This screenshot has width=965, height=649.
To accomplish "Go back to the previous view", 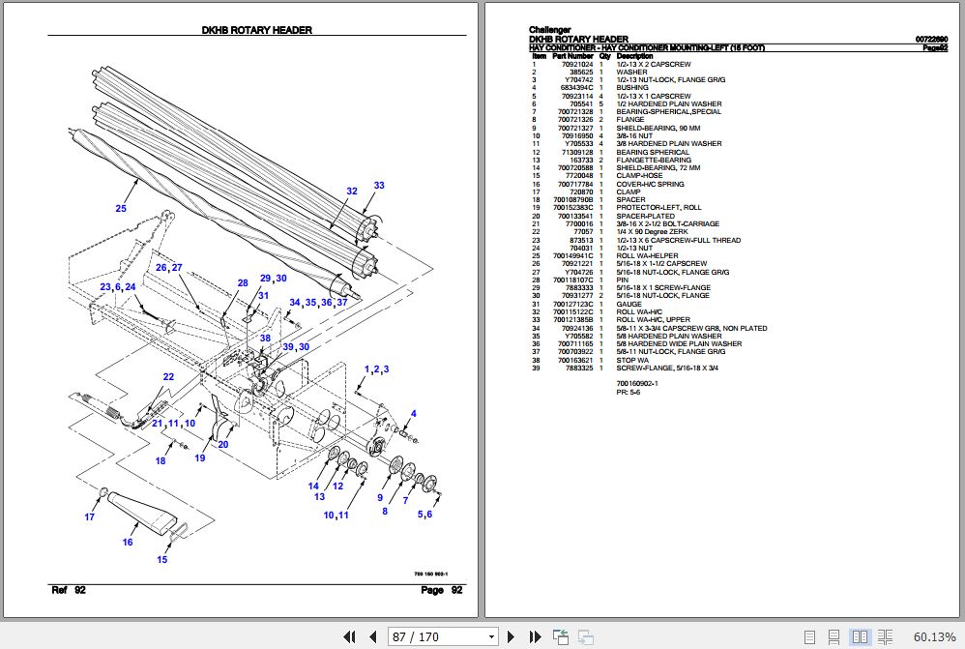I will pyautogui.click(x=561, y=636).
